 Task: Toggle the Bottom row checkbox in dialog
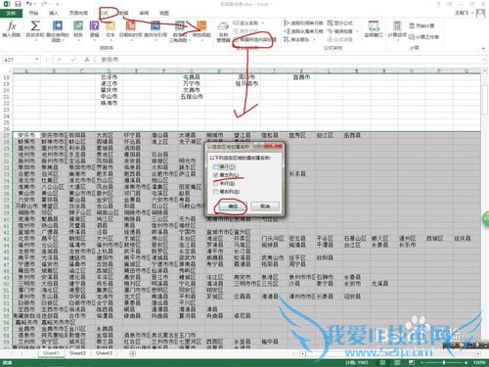(216, 183)
